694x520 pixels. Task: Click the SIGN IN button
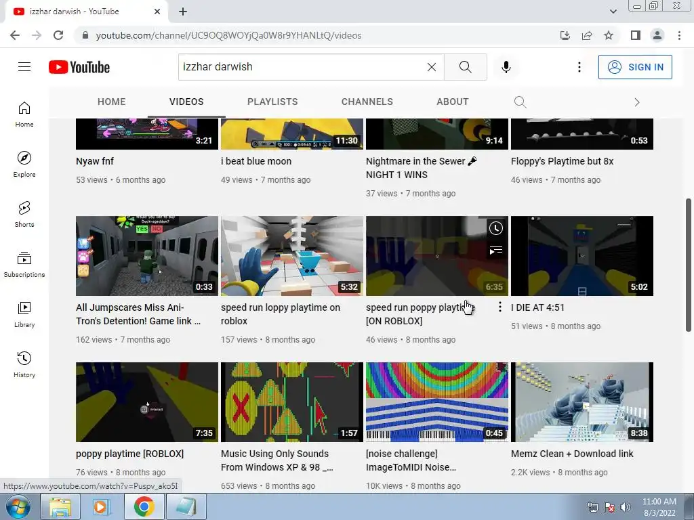coord(635,67)
